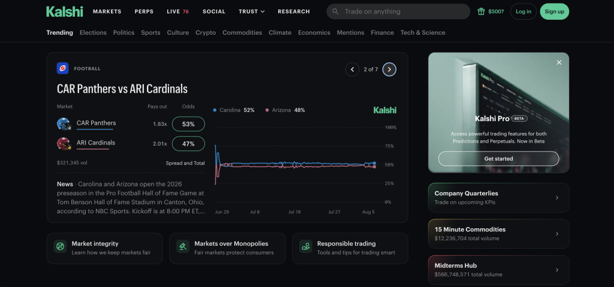Image resolution: width=614 pixels, height=287 pixels.
Task: Click the Responsible trading icon
Action: coord(306,246)
